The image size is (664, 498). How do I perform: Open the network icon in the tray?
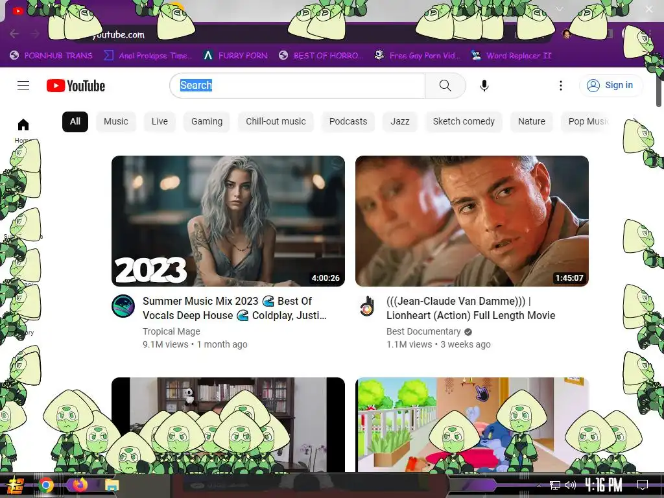[x=555, y=485]
